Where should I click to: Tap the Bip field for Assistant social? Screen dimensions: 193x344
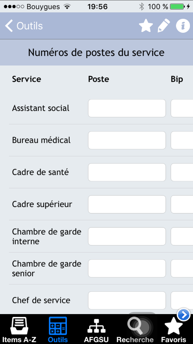point(182,108)
